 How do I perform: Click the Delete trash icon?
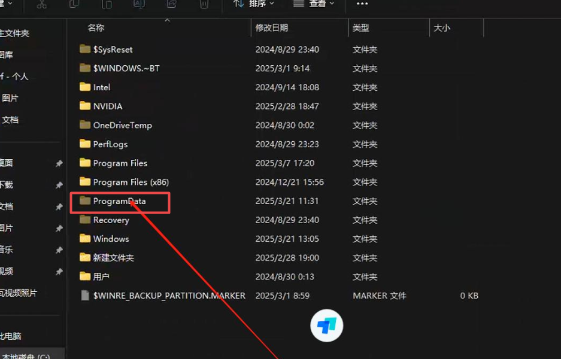tap(204, 4)
